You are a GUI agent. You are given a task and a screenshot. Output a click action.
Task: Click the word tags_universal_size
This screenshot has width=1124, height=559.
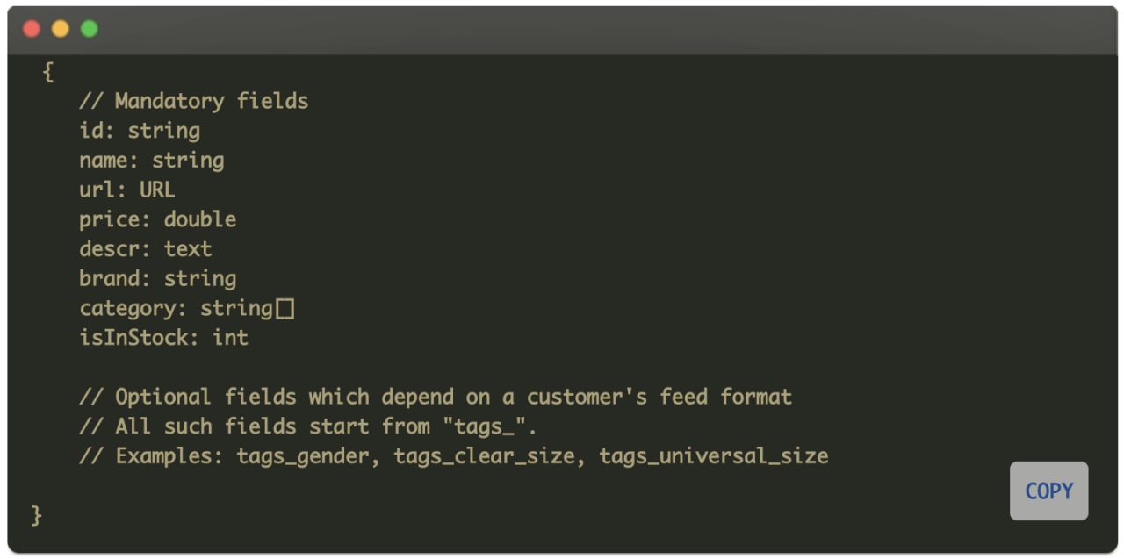(714, 456)
